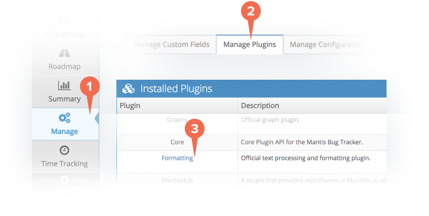Switch to Manage Custom Fields tab
The height and width of the screenshot is (216, 429).
172,45
